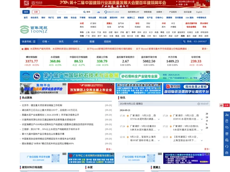Screen dimensions: 230x172
Task: Click the 水泥指数 368.86 value
Action: tap(55, 61)
